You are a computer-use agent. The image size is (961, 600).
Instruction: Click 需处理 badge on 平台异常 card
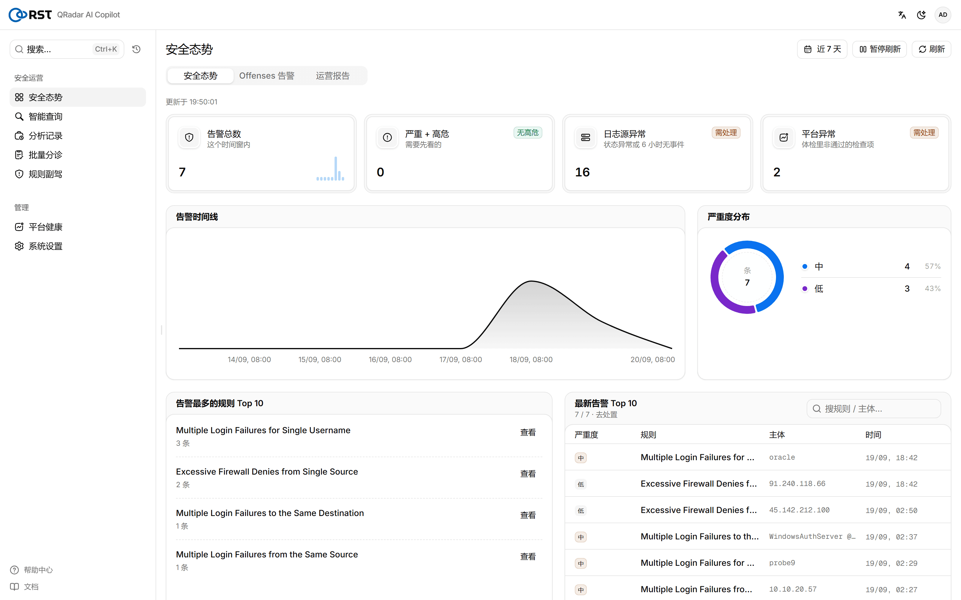[924, 133]
